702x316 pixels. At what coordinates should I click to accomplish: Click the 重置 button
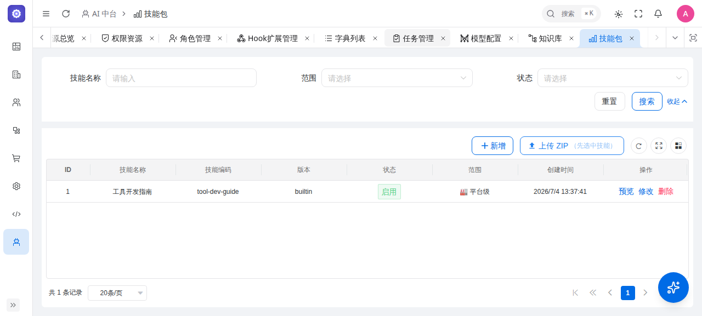(x=610, y=101)
